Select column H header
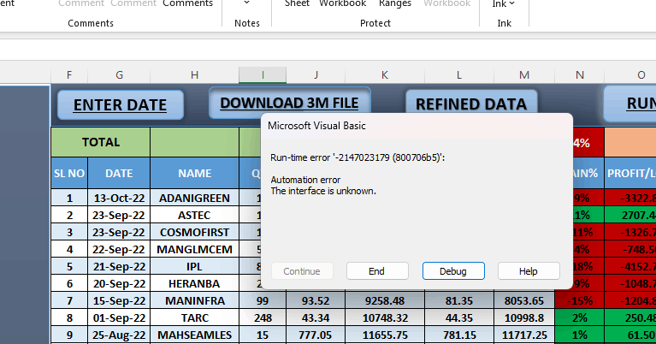The width and height of the screenshot is (656, 344). point(194,75)
